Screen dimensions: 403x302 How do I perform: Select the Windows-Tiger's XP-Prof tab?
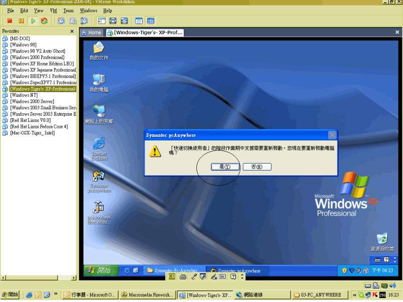145,33
